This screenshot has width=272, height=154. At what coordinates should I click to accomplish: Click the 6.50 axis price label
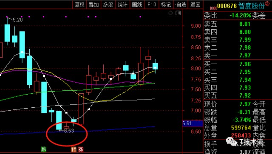pos(196,132)
